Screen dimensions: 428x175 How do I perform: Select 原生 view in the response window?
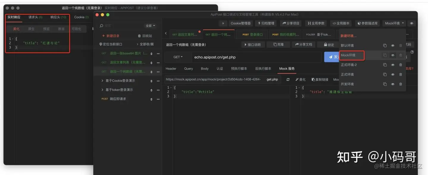[x=31, y=29]
